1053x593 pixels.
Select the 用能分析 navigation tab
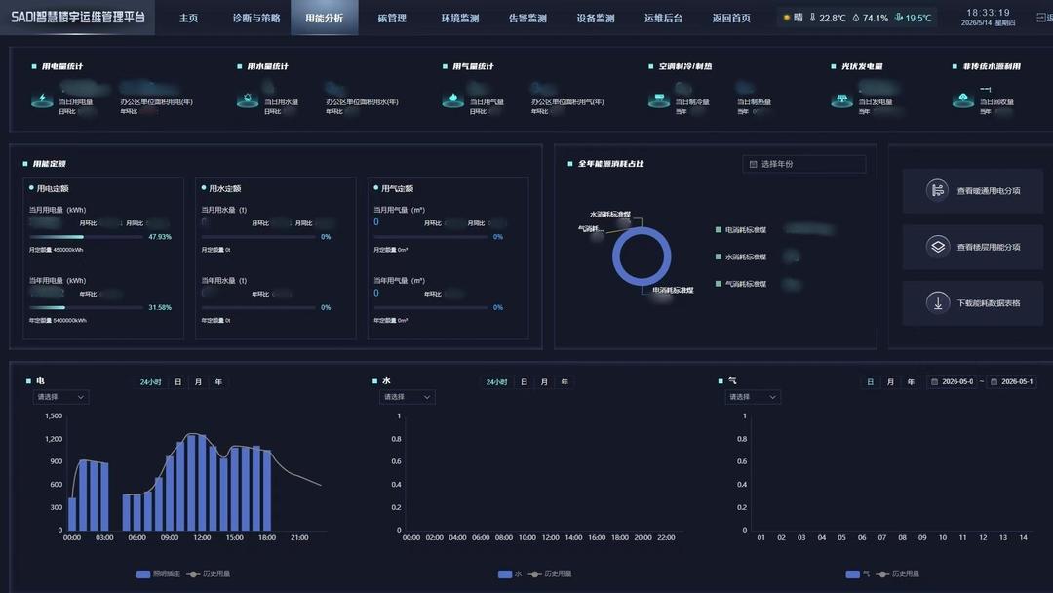coord(325,18)
